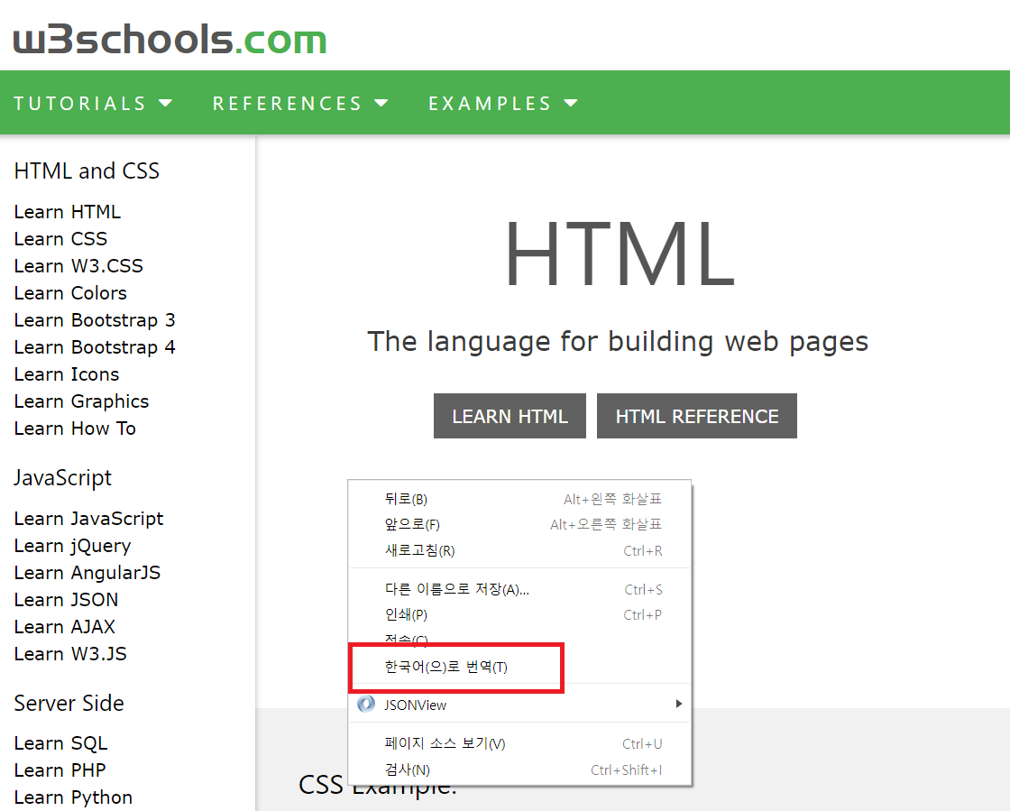
Task: Open the Learn W3.CSS link
Action: click(78, 266)
